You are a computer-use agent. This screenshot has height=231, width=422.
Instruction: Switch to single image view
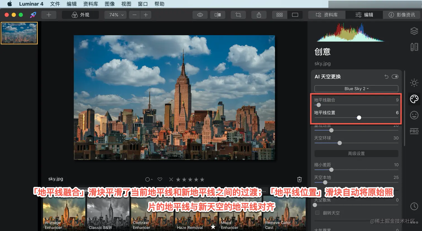point(295,15)
